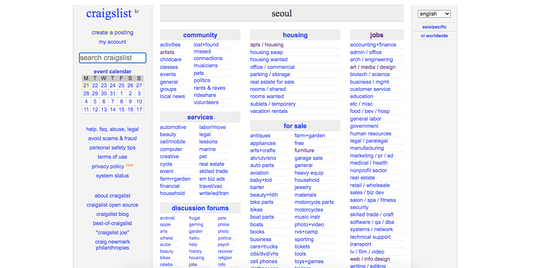This screenshot has width=541, height=268.
Task: Expand the cl worldwide section
Action: 434,36
